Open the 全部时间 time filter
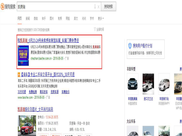 point(99,29)
